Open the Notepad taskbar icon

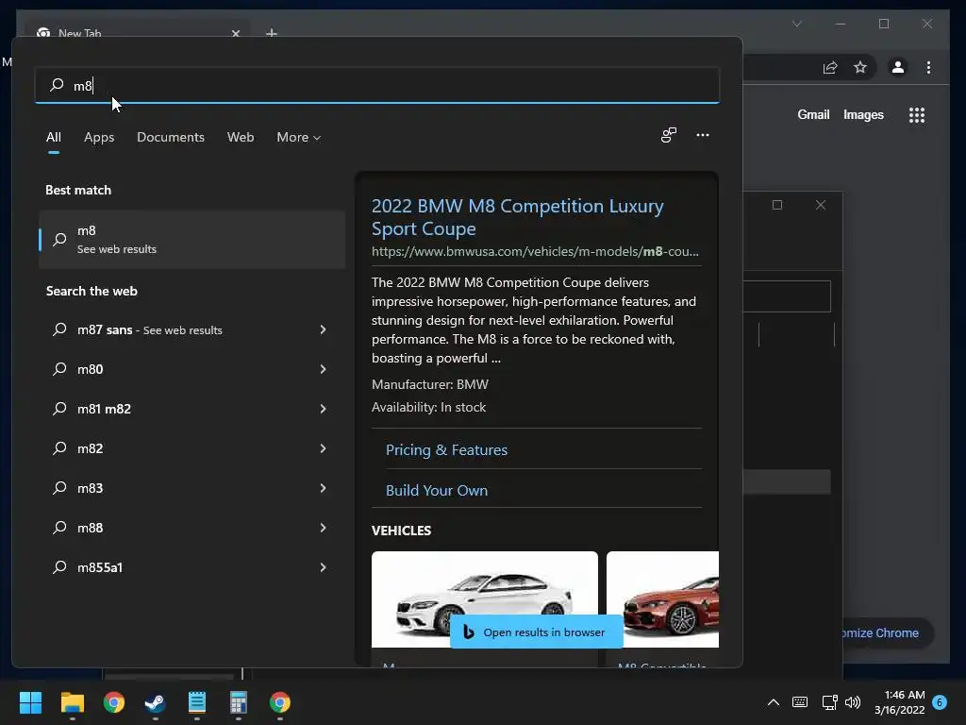[x=197, y=702]
